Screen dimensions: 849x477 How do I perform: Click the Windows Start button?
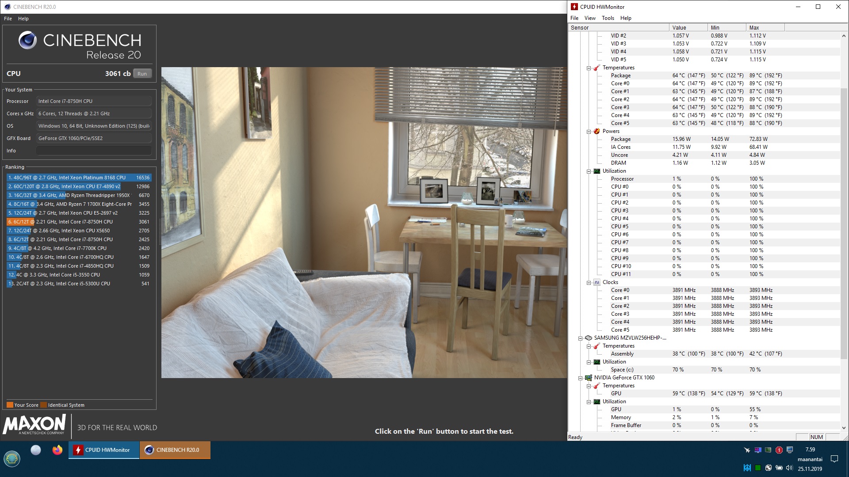12,459
